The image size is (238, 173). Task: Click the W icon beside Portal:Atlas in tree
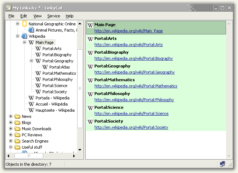tap(45, 67)
